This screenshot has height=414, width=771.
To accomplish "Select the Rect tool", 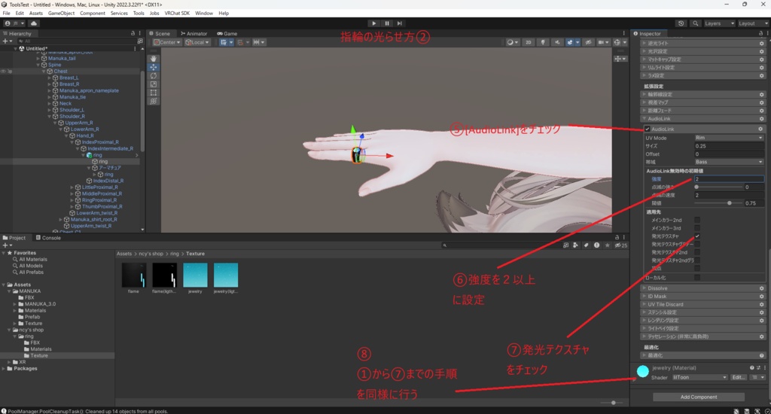I will point(154,93).
